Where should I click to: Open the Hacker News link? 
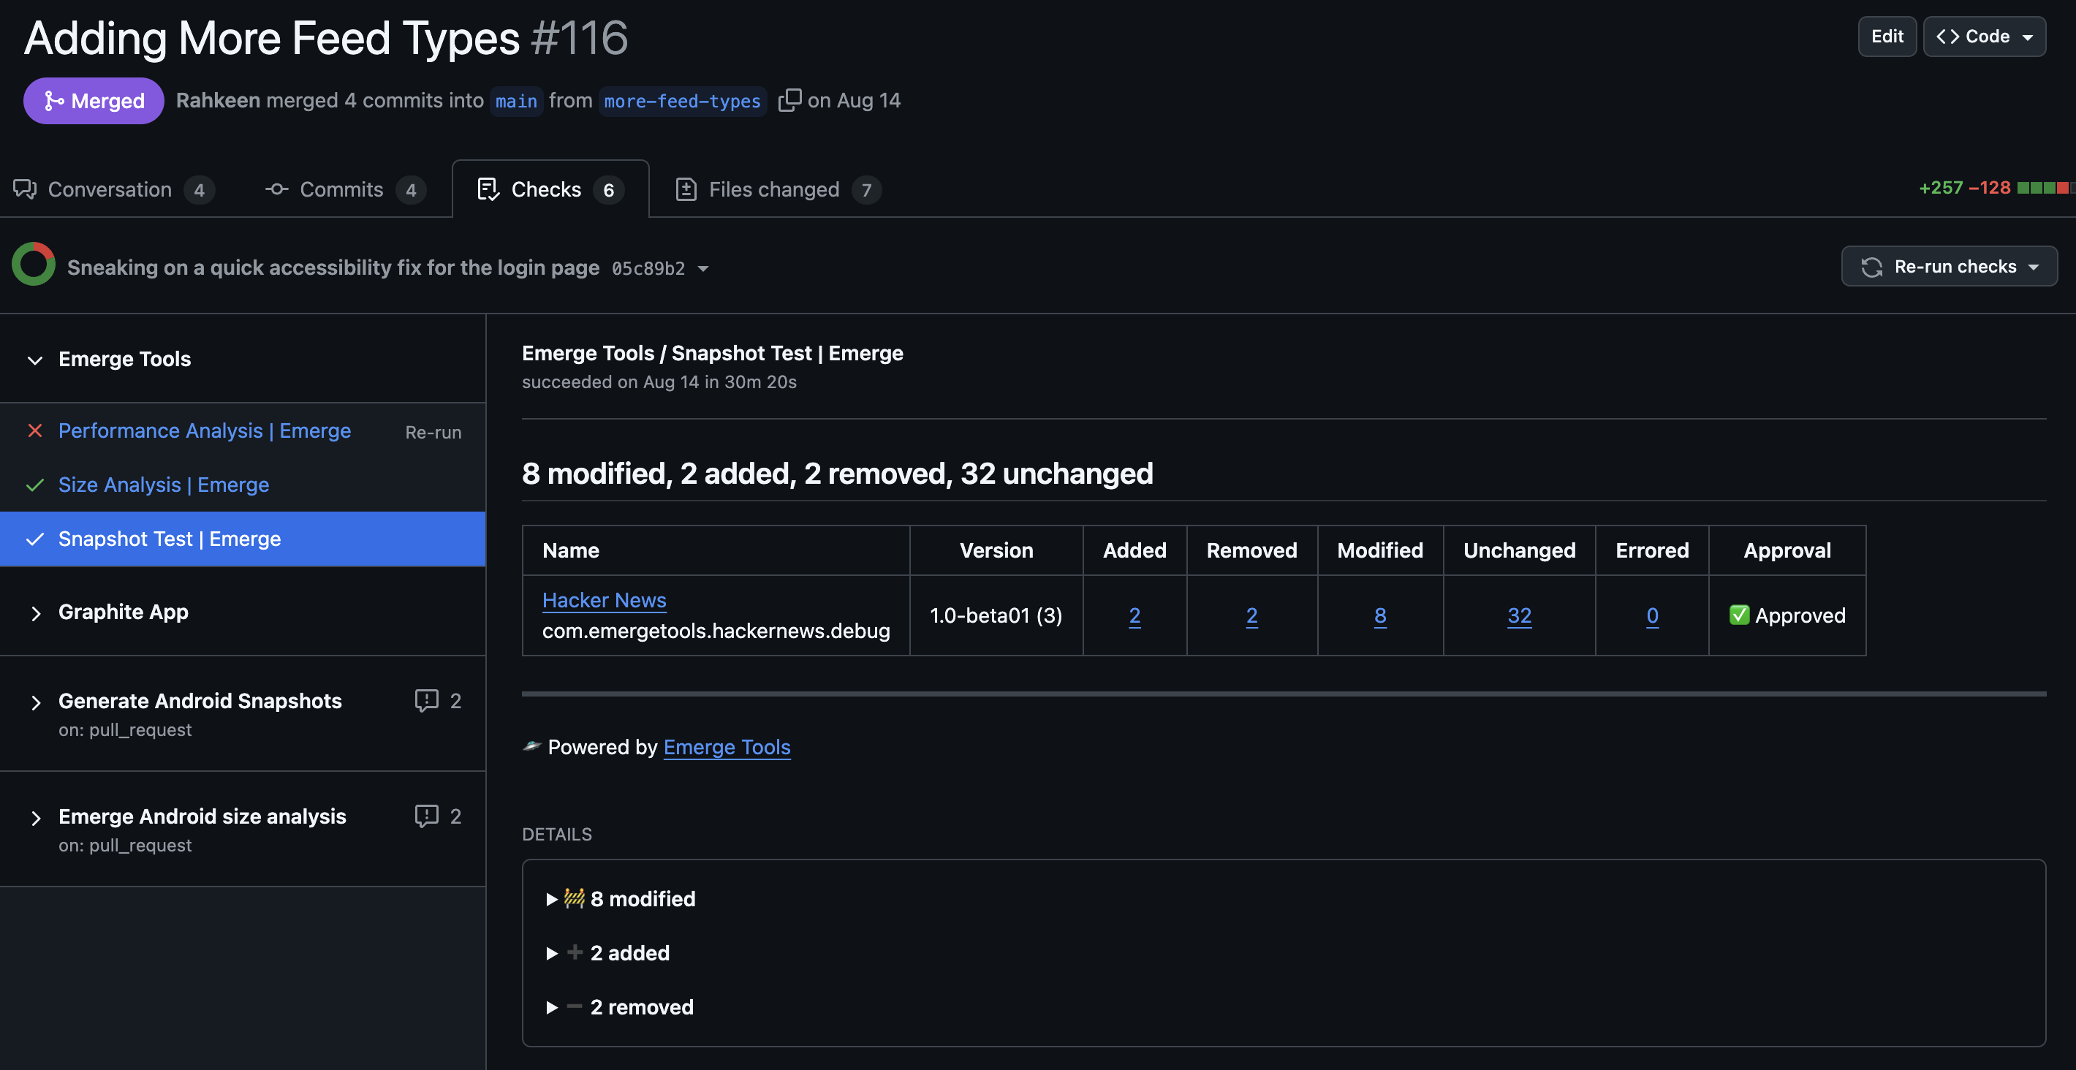(x=604, y=599)
